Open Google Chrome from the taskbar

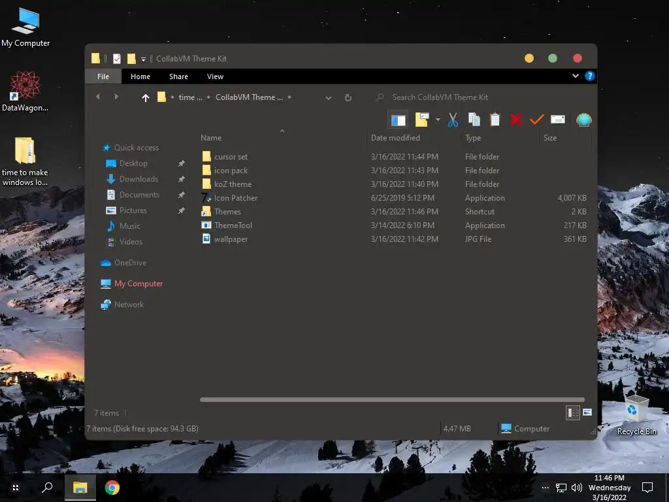(112, 488)
